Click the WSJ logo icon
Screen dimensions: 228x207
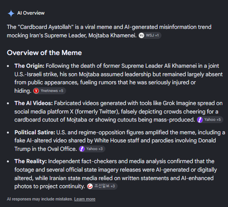coord(141,35)
